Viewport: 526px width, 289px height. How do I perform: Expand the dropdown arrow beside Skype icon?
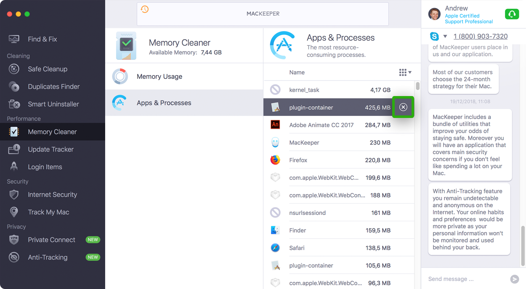click(445, 36)
